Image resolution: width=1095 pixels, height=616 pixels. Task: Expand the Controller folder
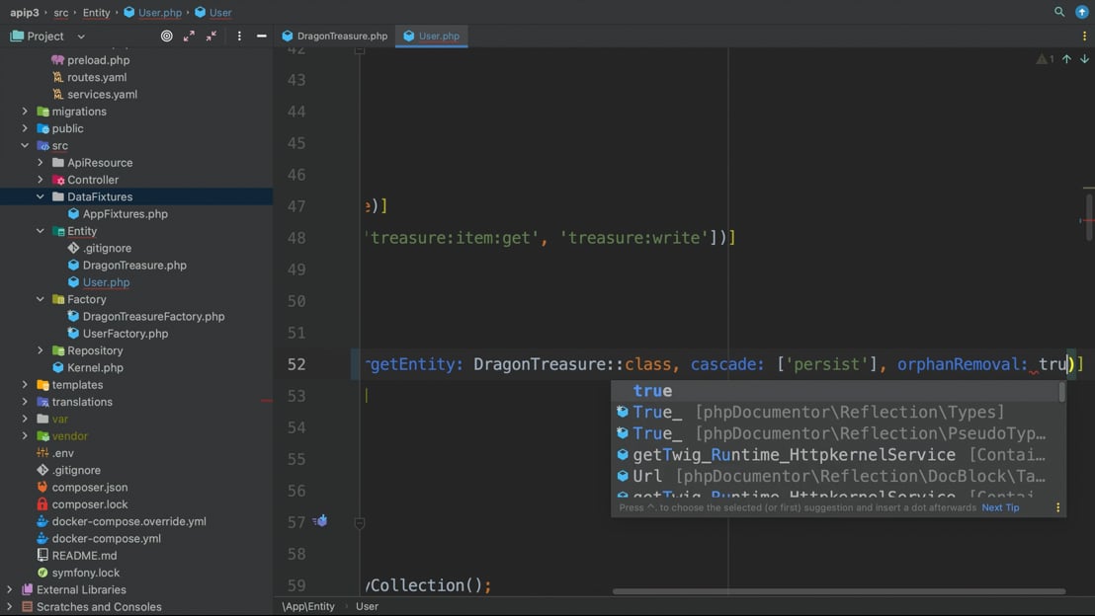pos(40,180)
